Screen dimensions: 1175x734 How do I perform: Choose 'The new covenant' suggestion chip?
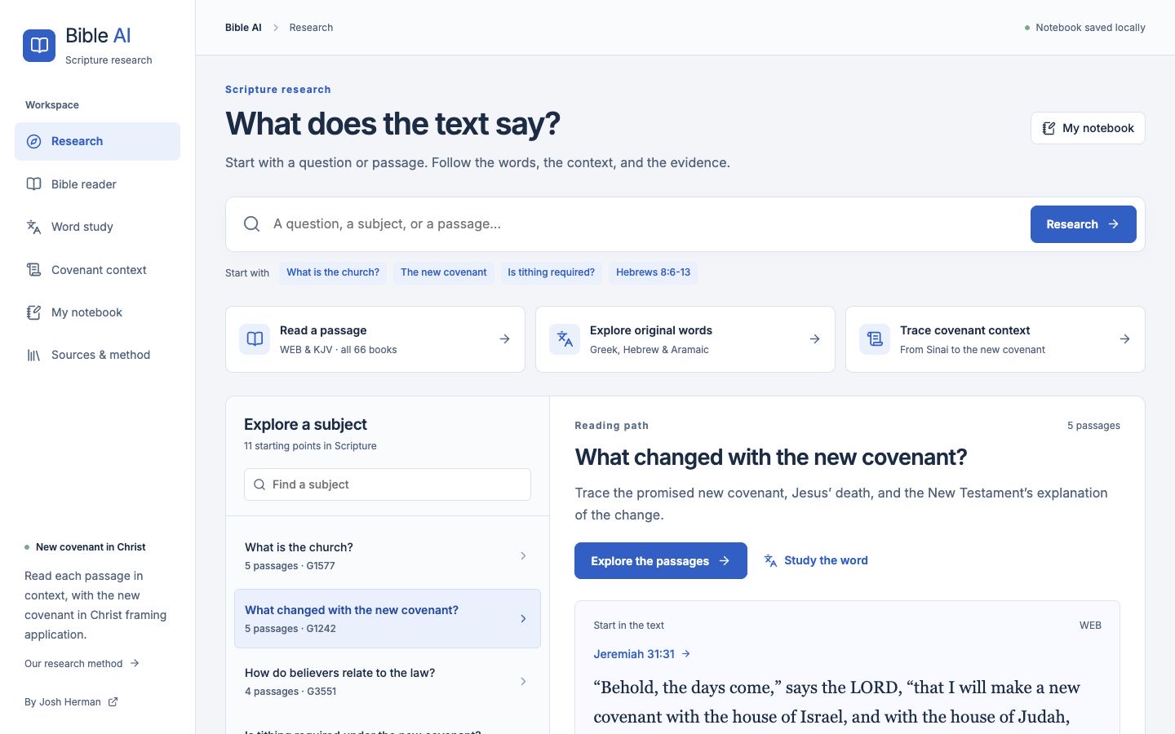[x=443, y=272]
